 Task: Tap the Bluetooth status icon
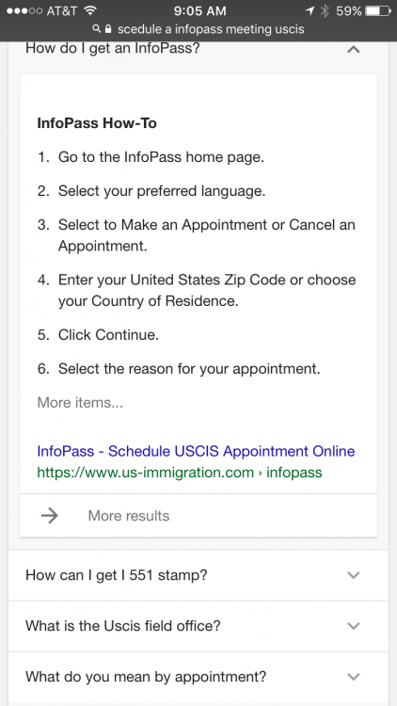click(325, 10)
